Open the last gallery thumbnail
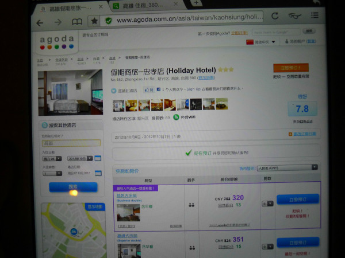The image size is (345, 258). click(221, 104)
